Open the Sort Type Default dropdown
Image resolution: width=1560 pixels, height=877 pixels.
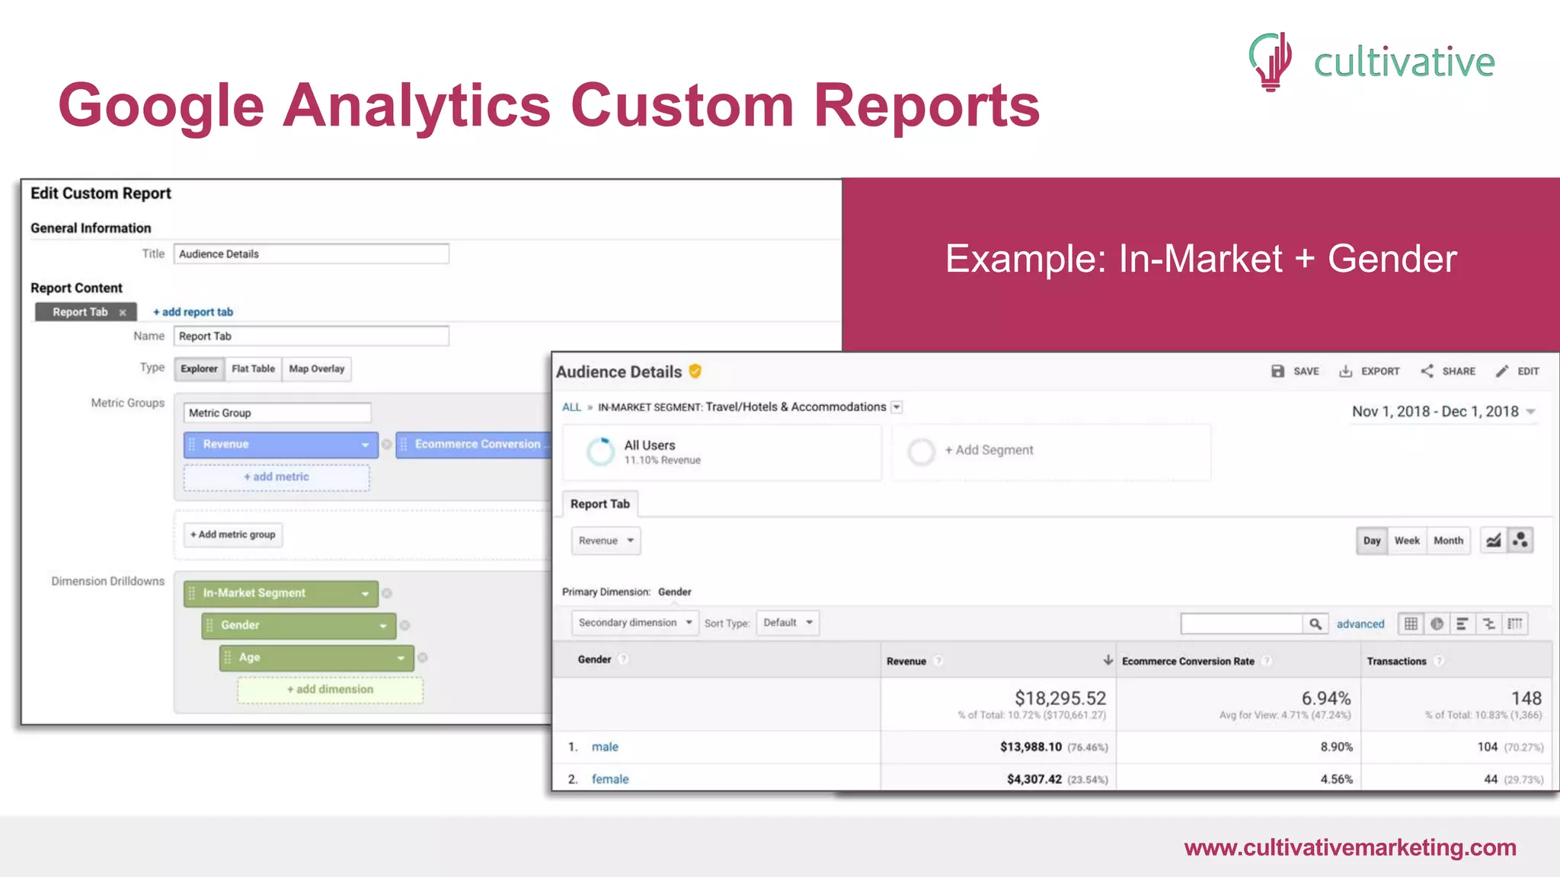[788, 623]
